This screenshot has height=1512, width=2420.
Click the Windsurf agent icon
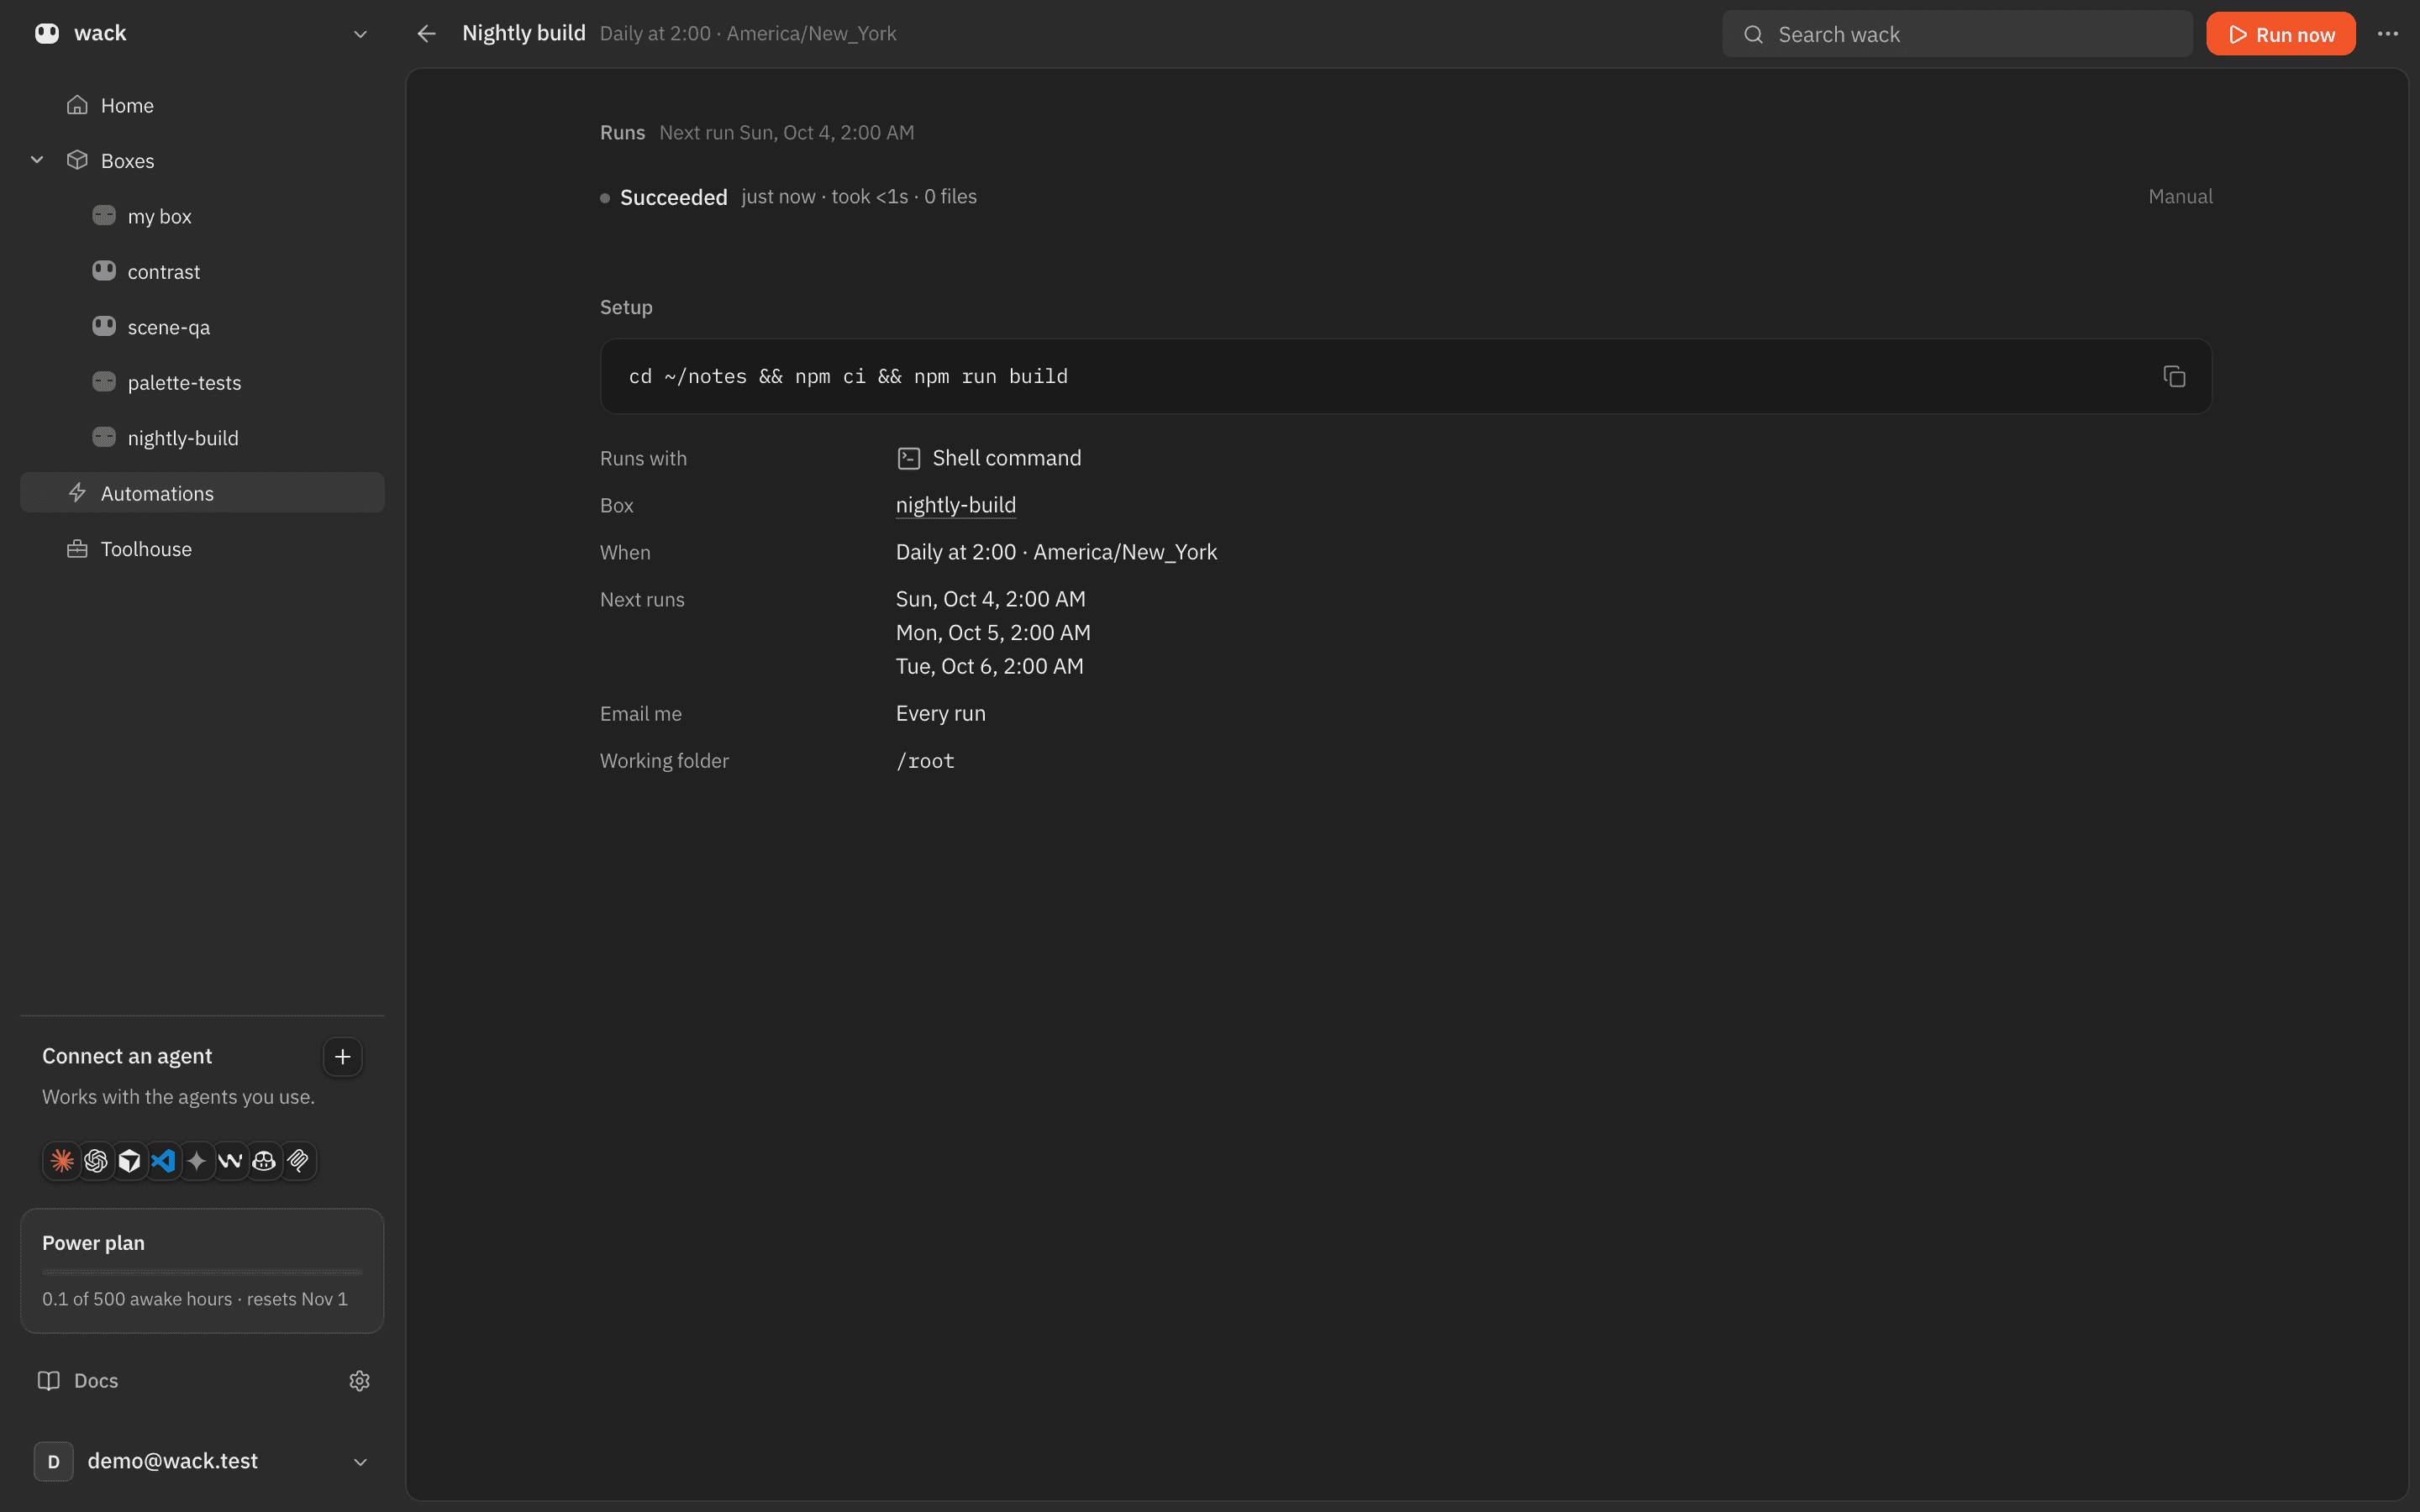(231, 1161)
